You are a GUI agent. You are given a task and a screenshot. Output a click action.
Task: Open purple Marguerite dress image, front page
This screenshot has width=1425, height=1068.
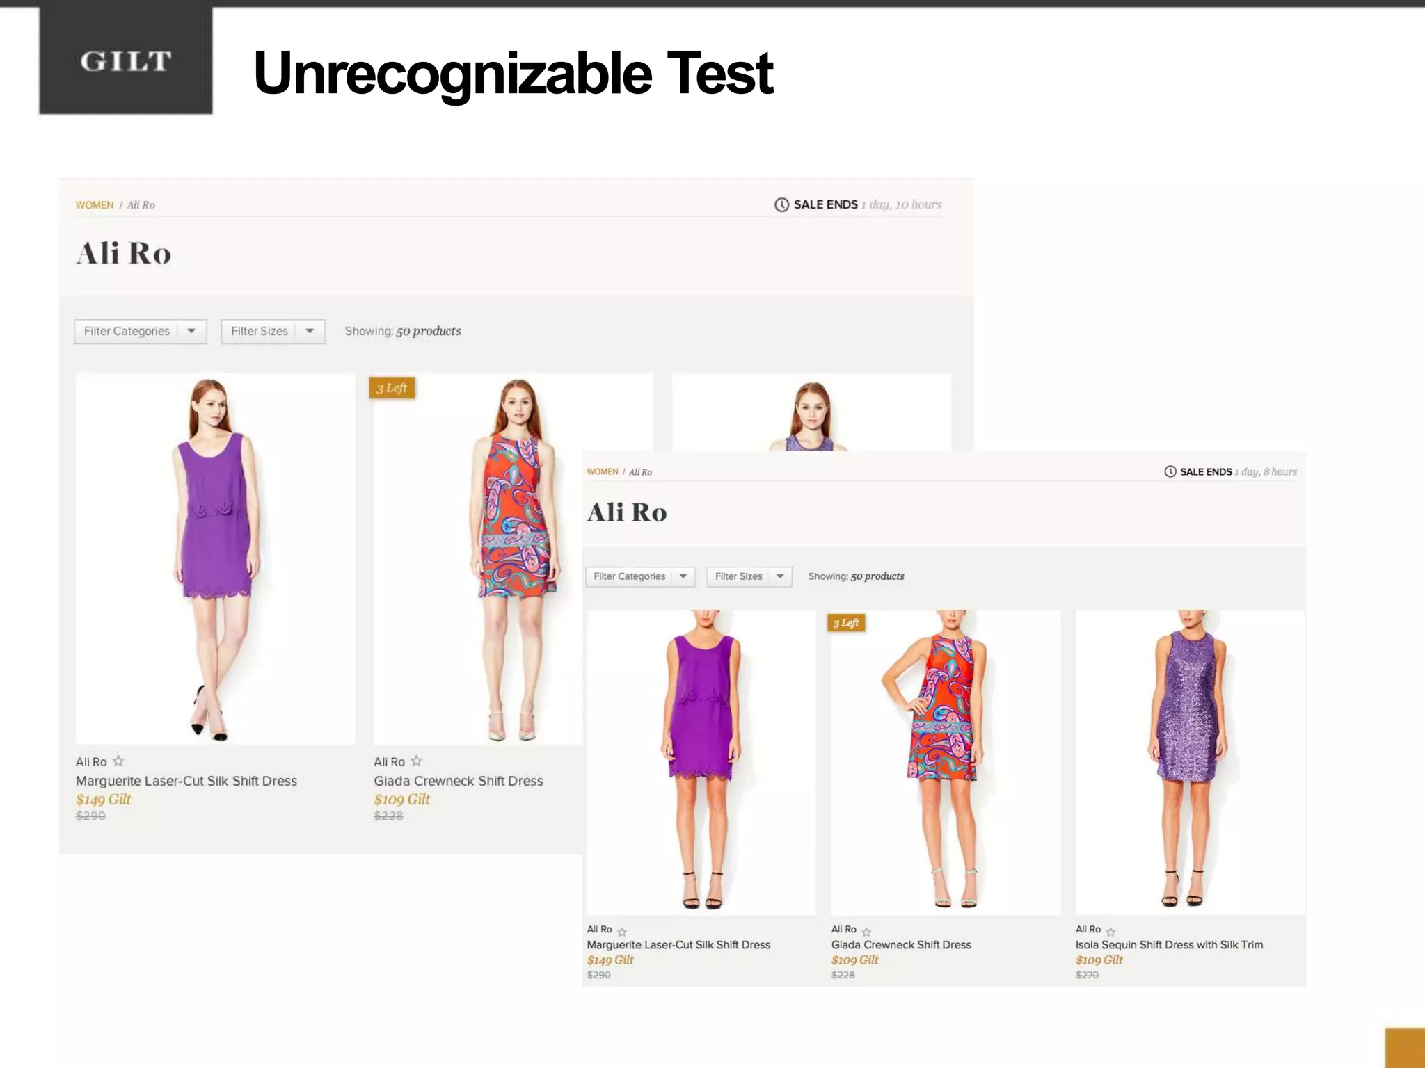[x=701, y=763]
